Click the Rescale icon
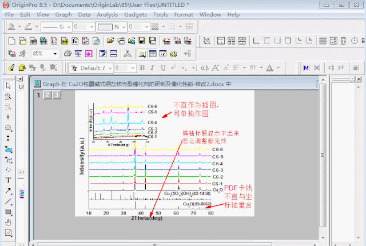Image resolution: width=366 pixels, height=246 pixels. coord(206,41)
